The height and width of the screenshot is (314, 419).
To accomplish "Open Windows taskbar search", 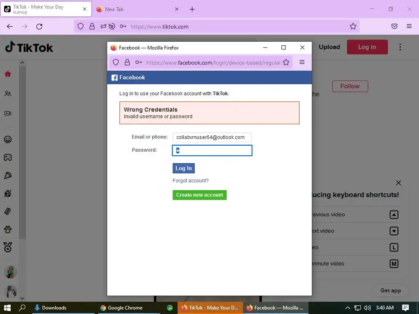I will pyautogui.click(x=23, y=307).
